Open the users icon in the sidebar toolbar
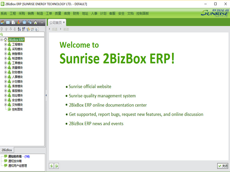Screen dimensions: 230x172 pos(2,22)
